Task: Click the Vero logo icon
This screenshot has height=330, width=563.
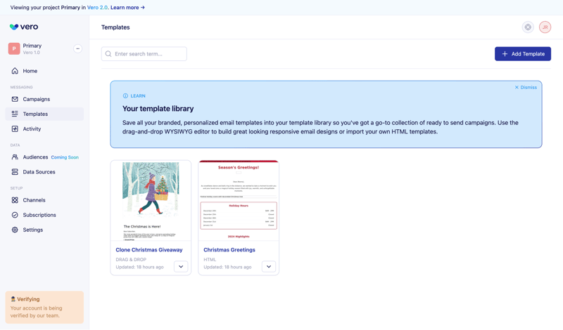Action: tap(14, 27)
